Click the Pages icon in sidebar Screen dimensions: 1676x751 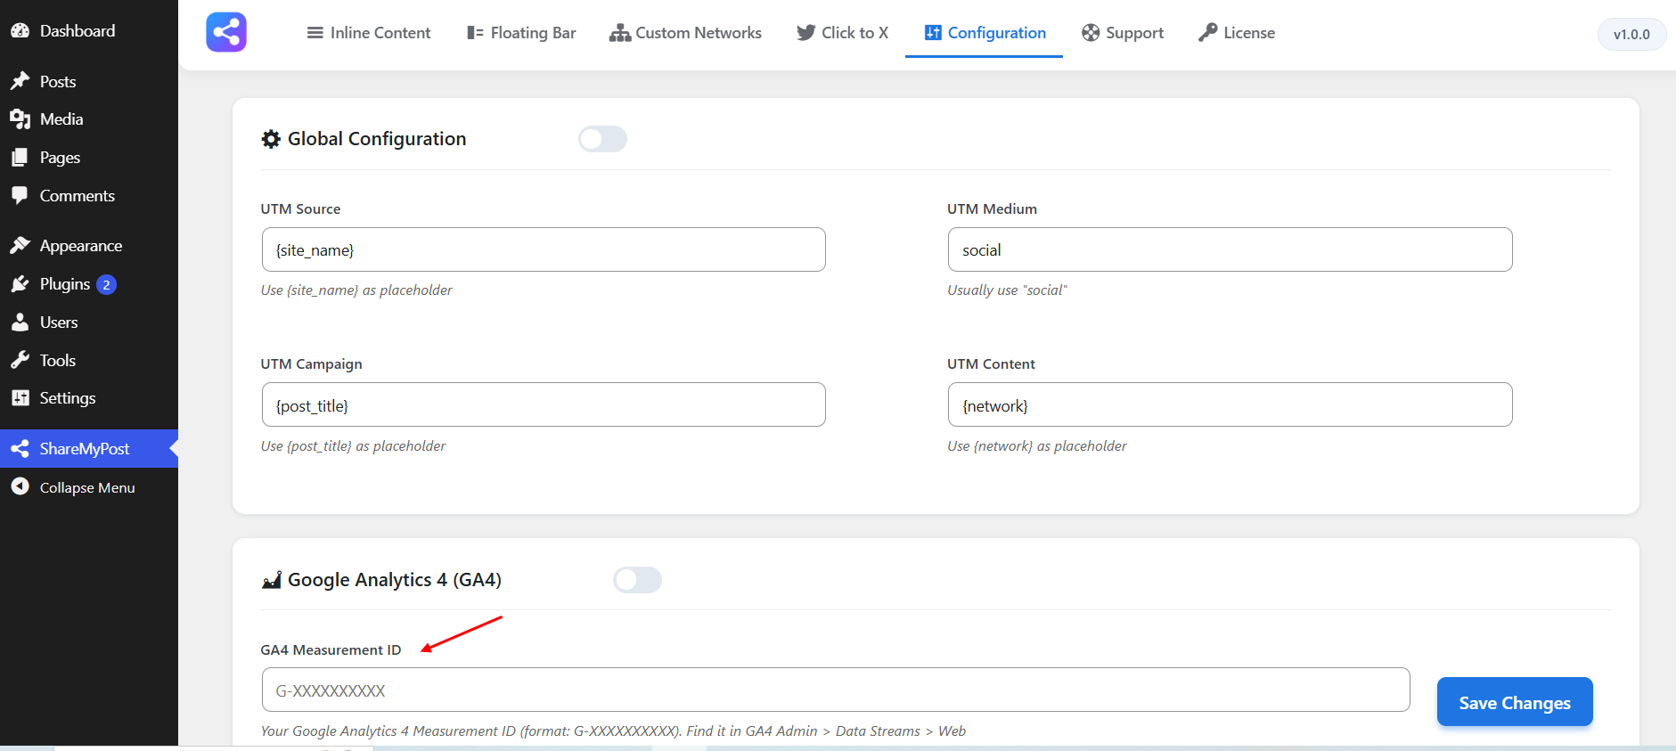coord(20,157)
